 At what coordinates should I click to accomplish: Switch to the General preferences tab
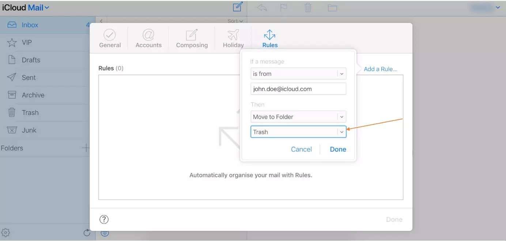[110, 39]
